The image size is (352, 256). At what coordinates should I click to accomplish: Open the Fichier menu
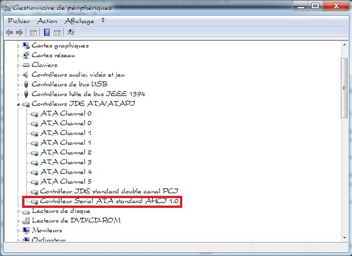[x=19, y=21]
